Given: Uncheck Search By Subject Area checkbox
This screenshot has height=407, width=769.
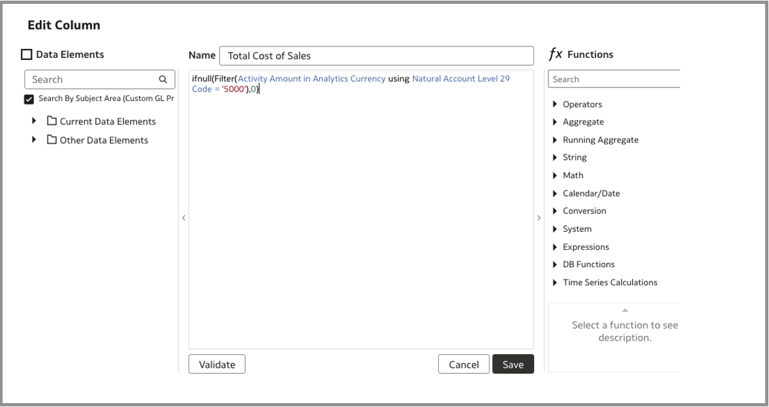Looking at the screenshot, I should pos(28,99).
